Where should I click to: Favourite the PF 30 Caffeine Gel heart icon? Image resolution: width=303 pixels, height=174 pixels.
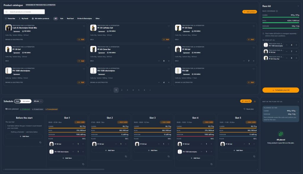pyautogui.click(x=169, y=26)
